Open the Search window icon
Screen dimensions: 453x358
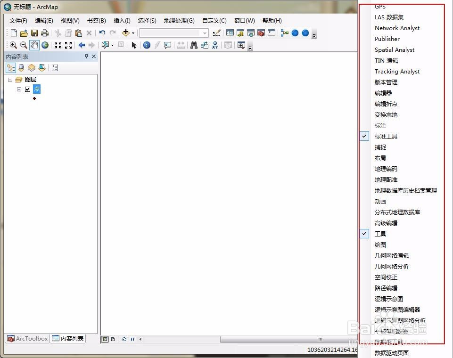(x=251, y=33)
